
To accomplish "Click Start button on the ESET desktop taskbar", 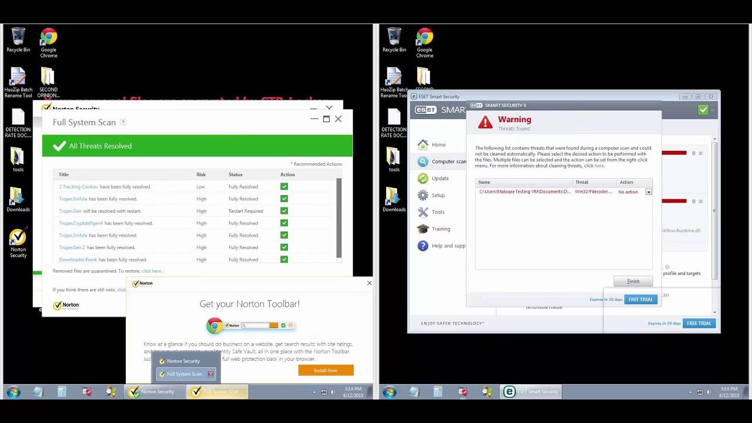I will pyautogui.click(x=389, y=392).
